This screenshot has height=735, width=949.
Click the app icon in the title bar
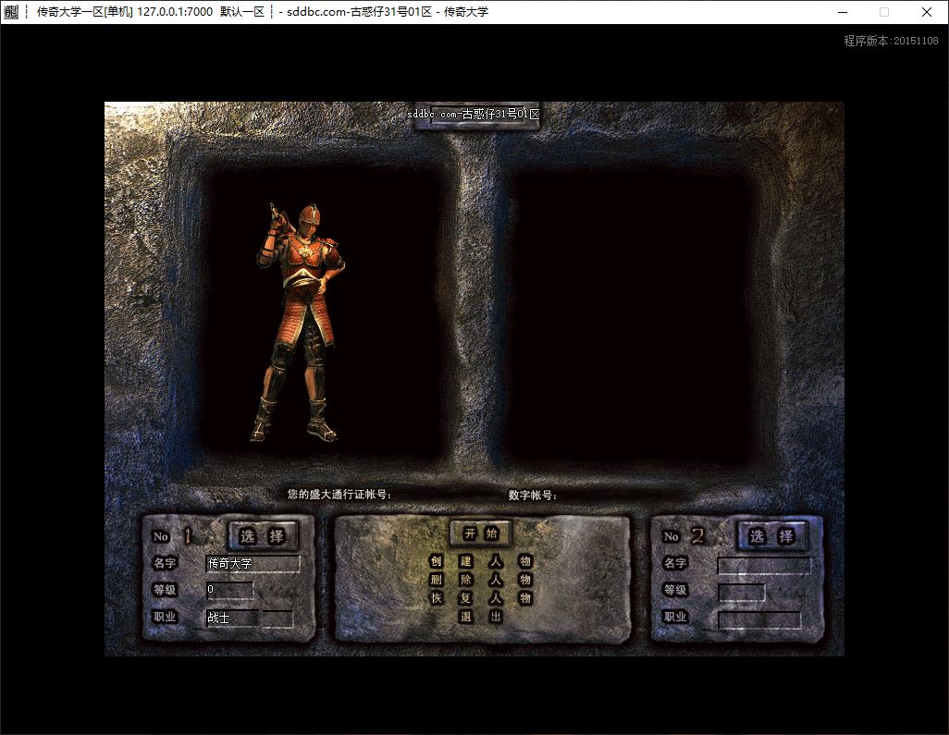[11, 11]
